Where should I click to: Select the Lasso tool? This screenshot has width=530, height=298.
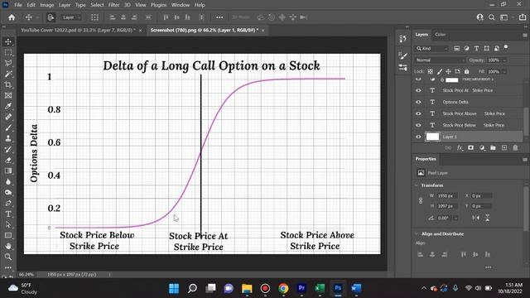pyautogui.click(x=8, y=63)
